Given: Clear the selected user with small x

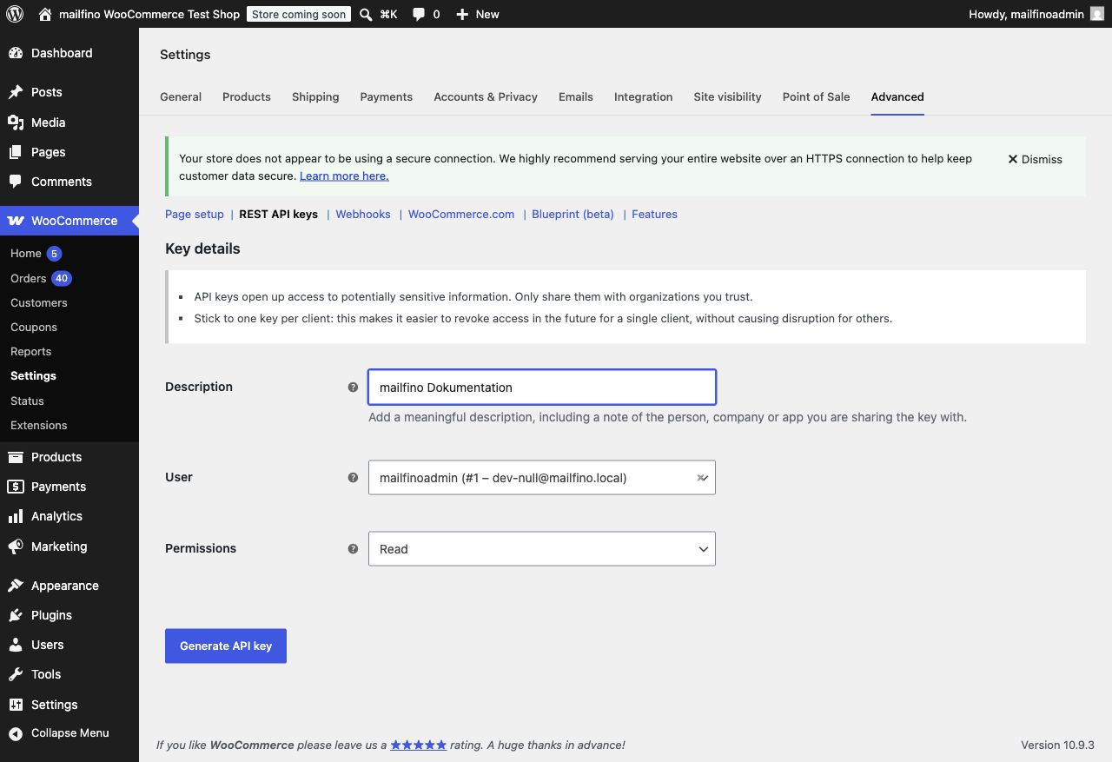Looking at the screenshot, I should tap(700, 478).
